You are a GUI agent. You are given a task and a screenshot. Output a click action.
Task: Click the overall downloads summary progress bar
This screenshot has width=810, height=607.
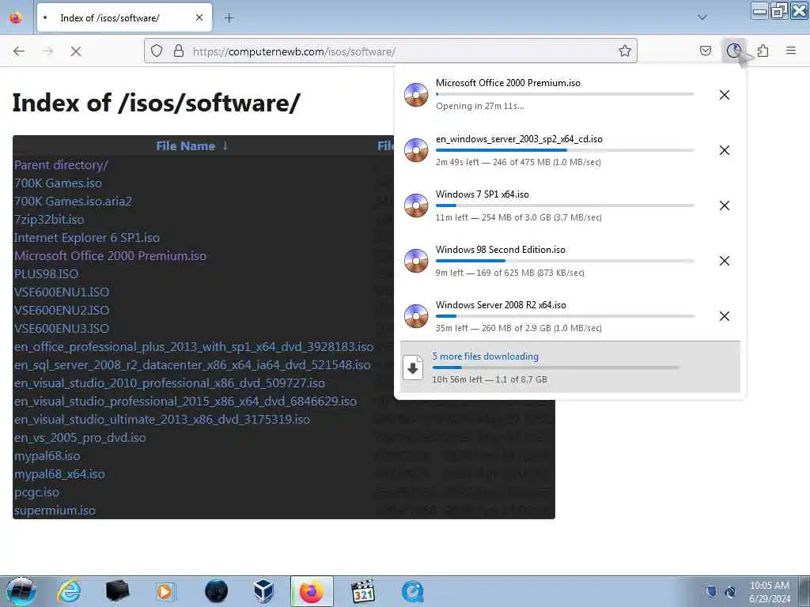point(556,368)
